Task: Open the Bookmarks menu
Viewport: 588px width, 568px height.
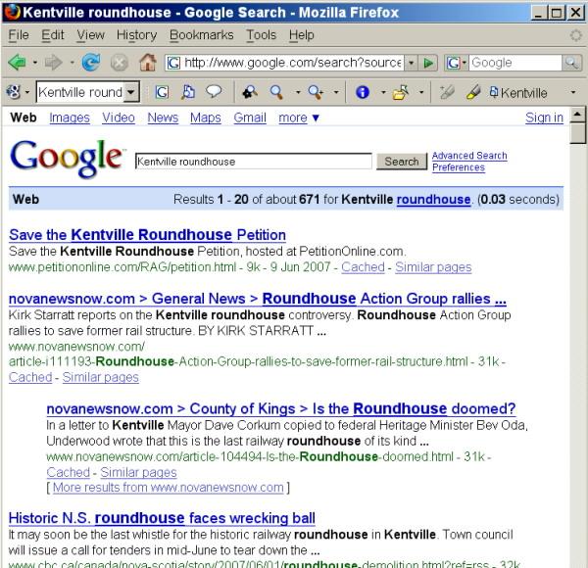Action: click(x=201, y=35)
